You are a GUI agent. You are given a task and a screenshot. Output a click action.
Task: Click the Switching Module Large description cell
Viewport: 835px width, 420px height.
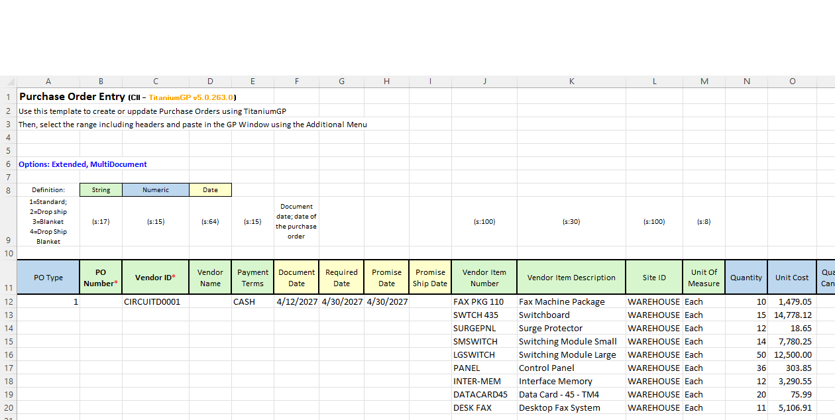click(x=571, y=354)
